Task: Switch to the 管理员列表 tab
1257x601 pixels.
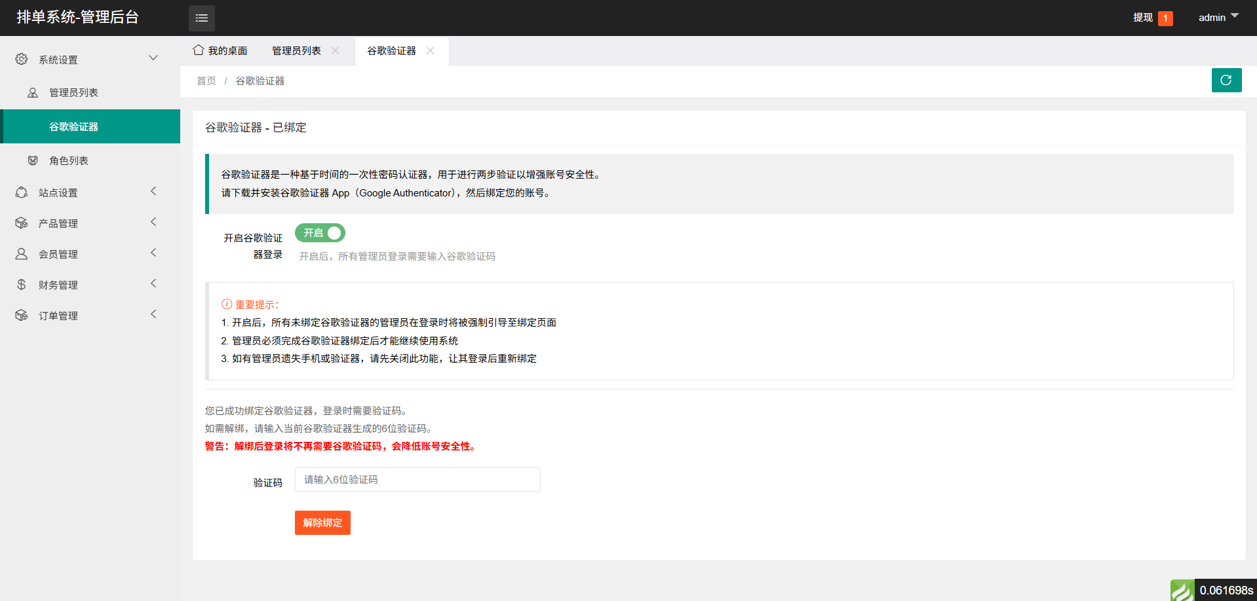Action: click(x=296, y=50)
